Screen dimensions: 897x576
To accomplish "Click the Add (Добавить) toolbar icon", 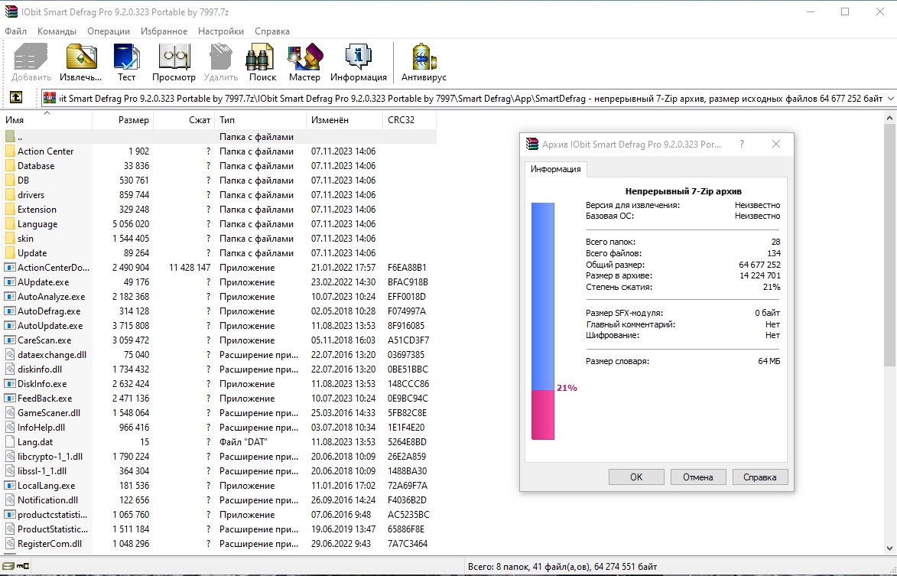I will coord(31,57).
